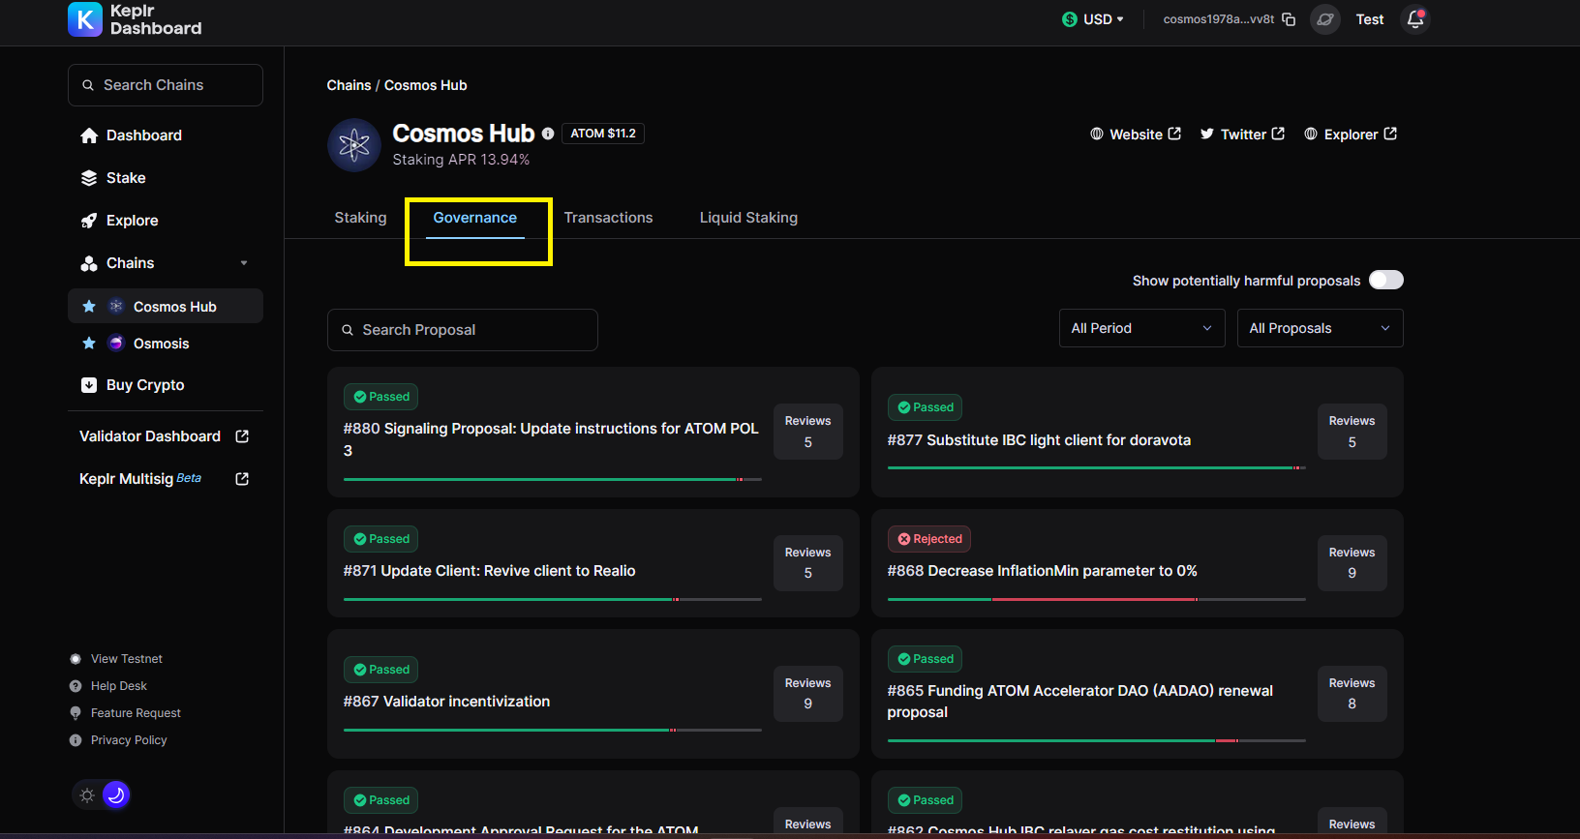Screen dimensions: 1580x839
Task: Click Reviews count box of #867
Action: coord(808,694)
